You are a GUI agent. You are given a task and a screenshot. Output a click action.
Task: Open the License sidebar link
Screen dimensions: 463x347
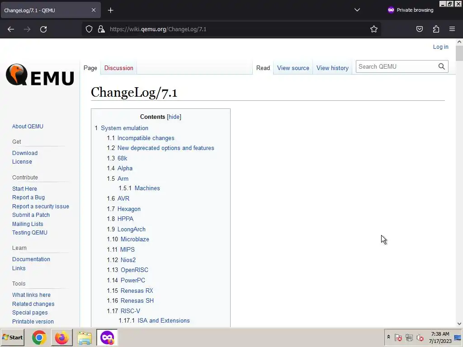pyautogui.click(x=22, y=162)
